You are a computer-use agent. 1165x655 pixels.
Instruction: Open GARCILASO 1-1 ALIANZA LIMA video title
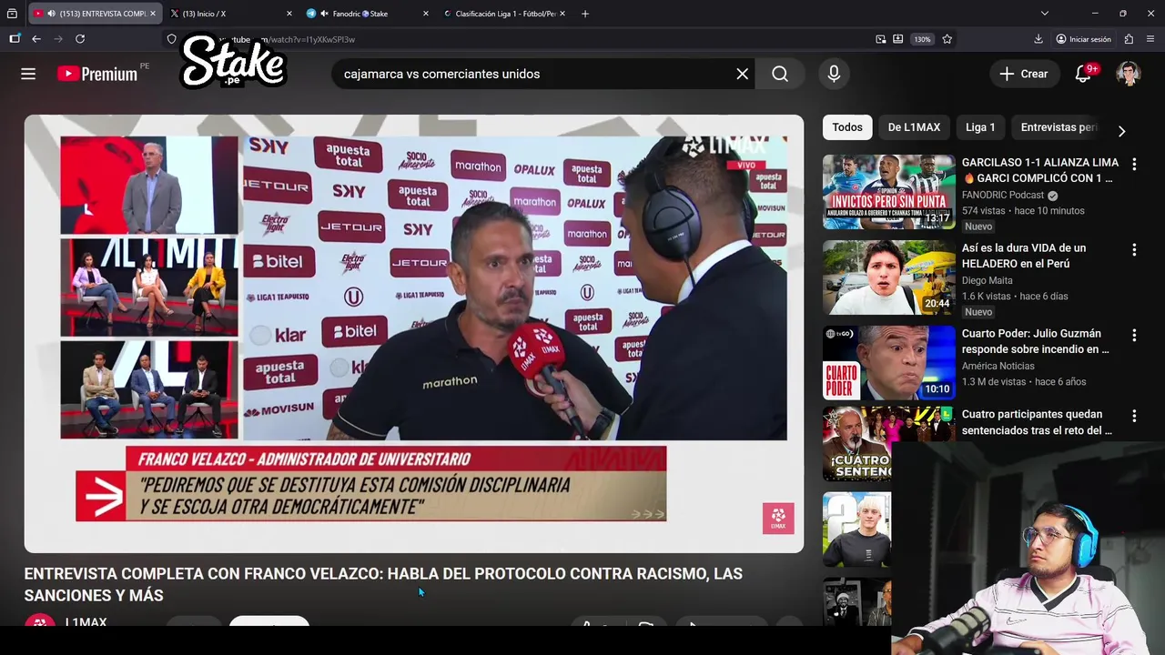point(1040,170)
